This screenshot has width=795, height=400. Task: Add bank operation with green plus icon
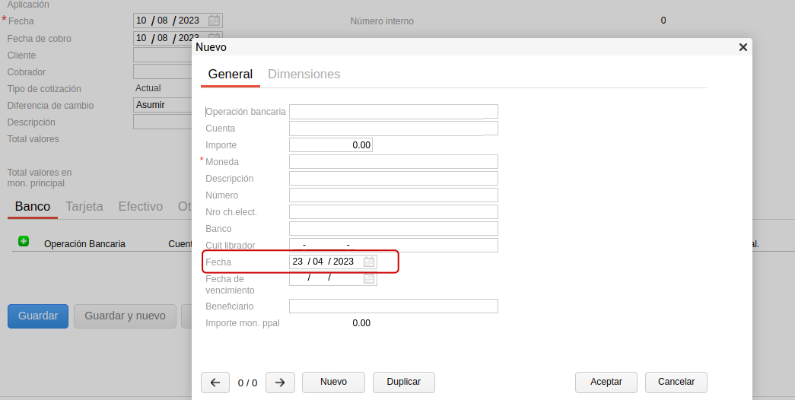tap(24, 241)
